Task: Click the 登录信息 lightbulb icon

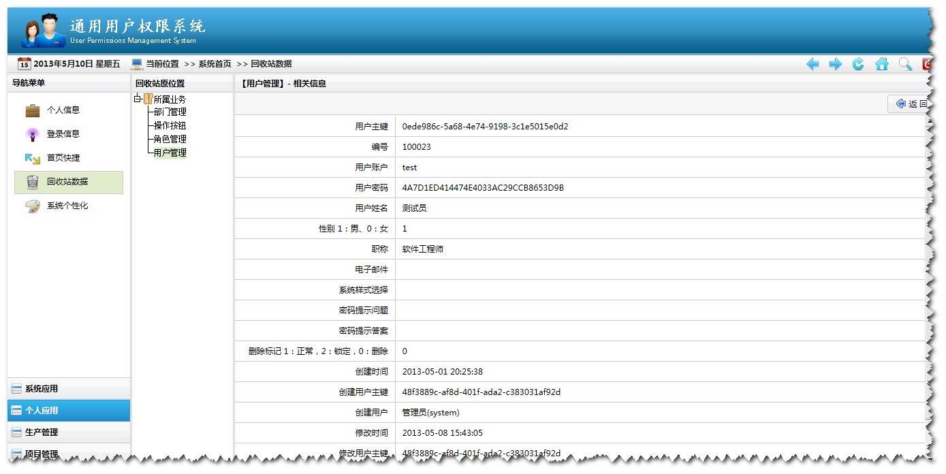Action: pyautogui.click(x=32, y=133)
